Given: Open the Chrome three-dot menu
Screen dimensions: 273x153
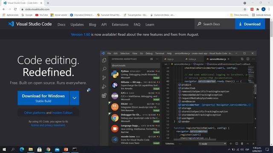Looking at the screenshot, I should click(x=269, y=9).
